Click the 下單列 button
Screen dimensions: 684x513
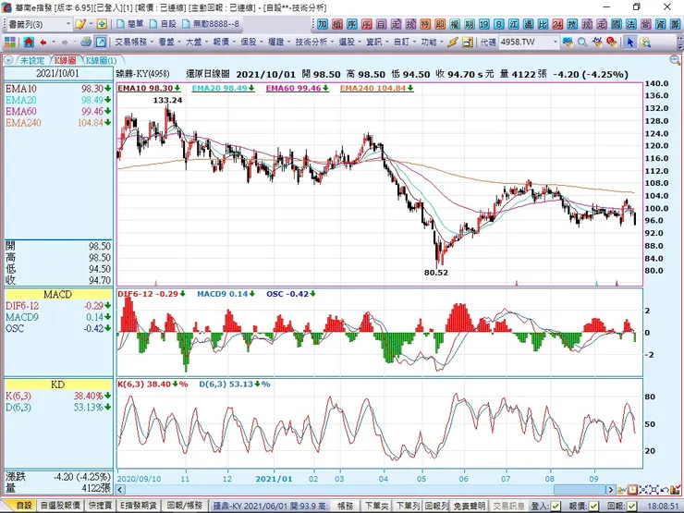click(x=408, y=506)
